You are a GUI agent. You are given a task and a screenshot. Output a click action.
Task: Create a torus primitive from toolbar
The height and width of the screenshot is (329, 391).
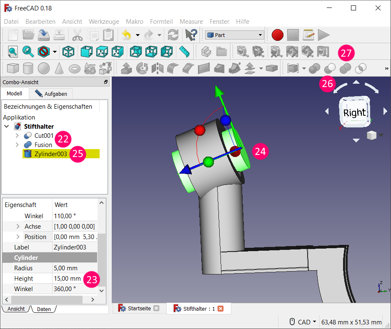75,68
